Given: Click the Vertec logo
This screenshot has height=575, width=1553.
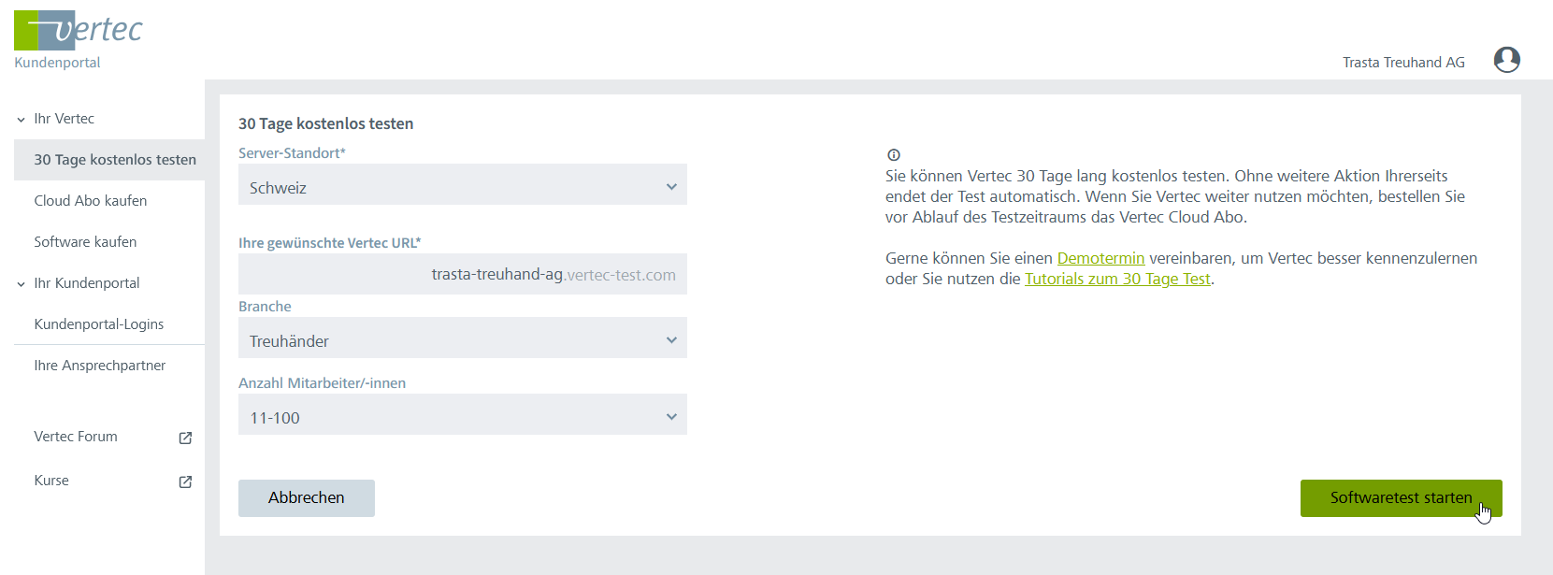Looking at the screenshot, I should [x=79, y=31].
